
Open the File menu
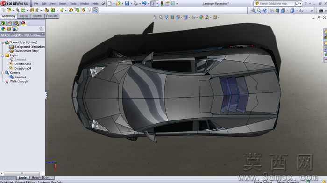[36, 4]
